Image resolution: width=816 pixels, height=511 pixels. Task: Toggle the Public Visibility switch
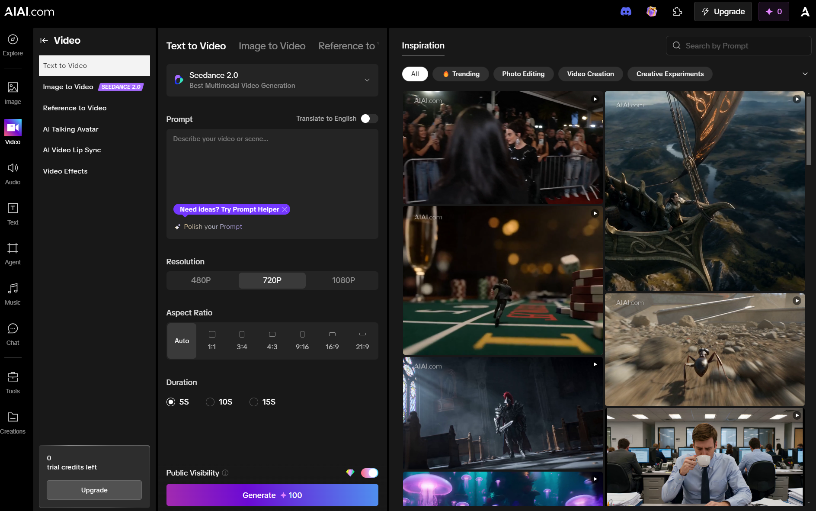point(369,473)
